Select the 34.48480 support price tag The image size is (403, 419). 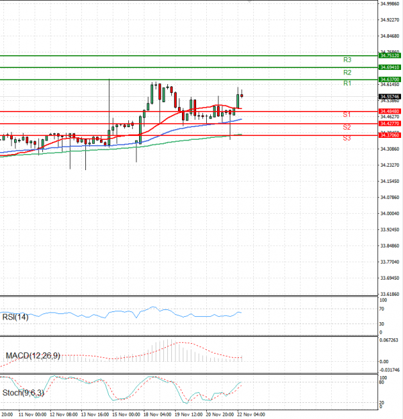(390, 112)
